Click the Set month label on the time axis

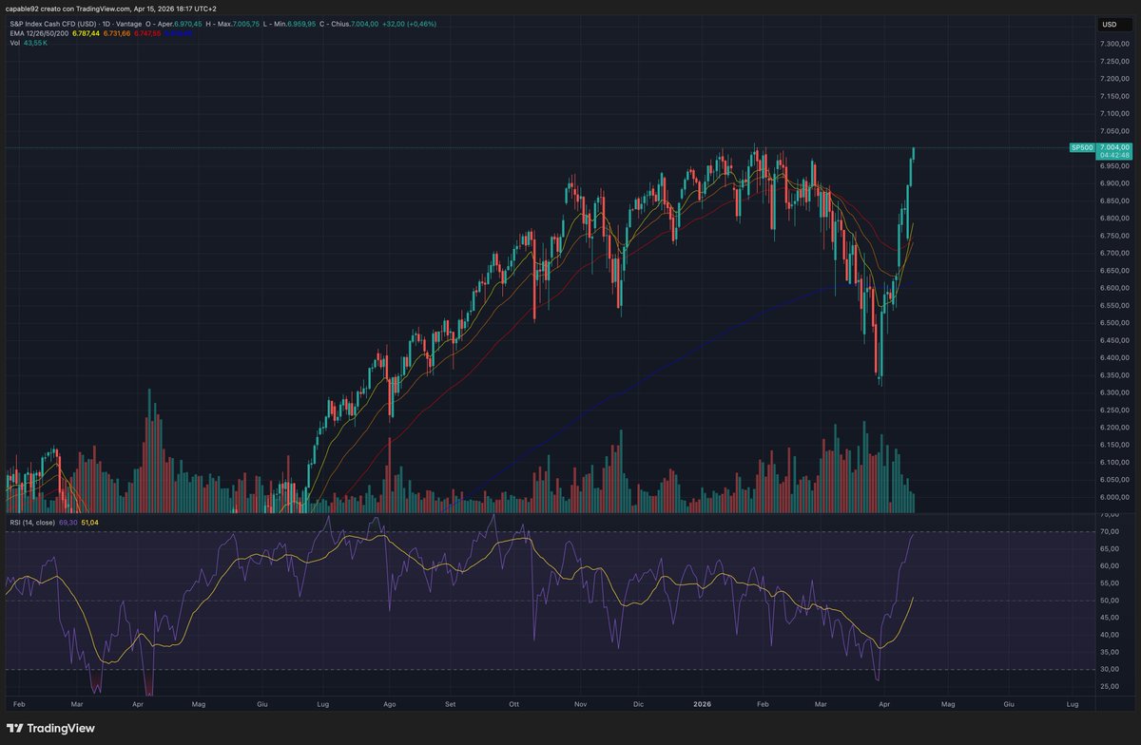pos(451,706)
